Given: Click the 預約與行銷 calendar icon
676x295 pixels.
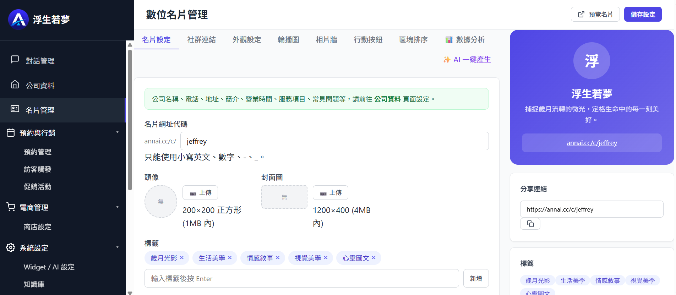Looking at the screenshot, I should [11, 132].
